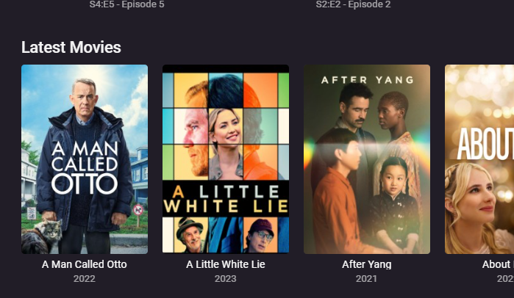Open the S2:E2 - Episode 2 label
Image resolution: width=514 pixels, height=298 pixels.
(354, 4)
